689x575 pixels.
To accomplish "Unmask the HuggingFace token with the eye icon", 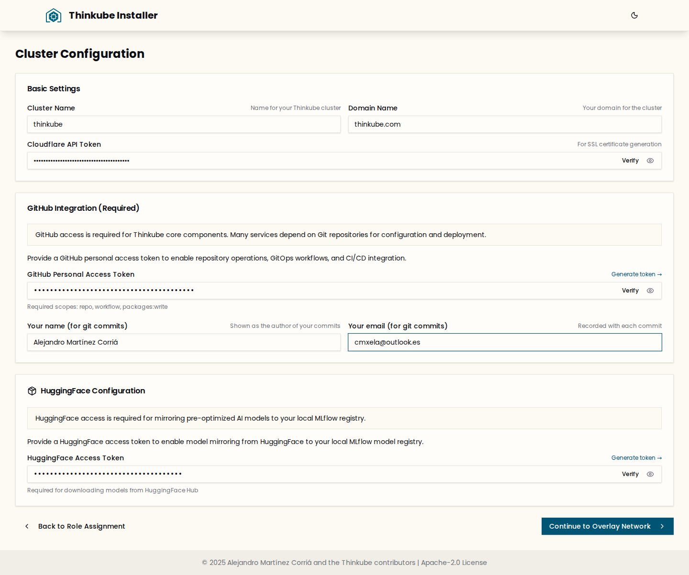I will click(650, 474).
